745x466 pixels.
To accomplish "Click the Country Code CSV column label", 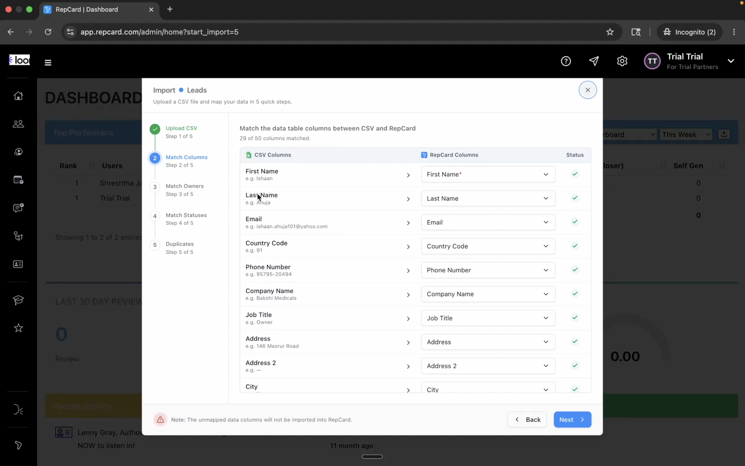I will pyautogui.click(x=266, y=243).
